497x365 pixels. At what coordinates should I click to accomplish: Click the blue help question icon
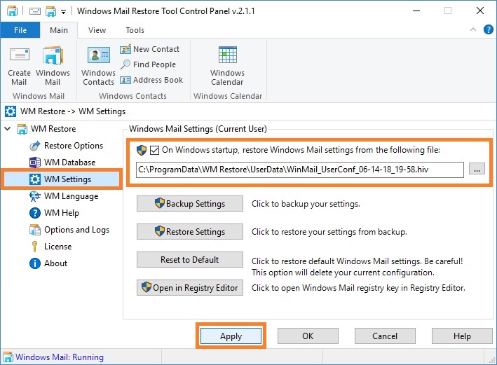488,29
